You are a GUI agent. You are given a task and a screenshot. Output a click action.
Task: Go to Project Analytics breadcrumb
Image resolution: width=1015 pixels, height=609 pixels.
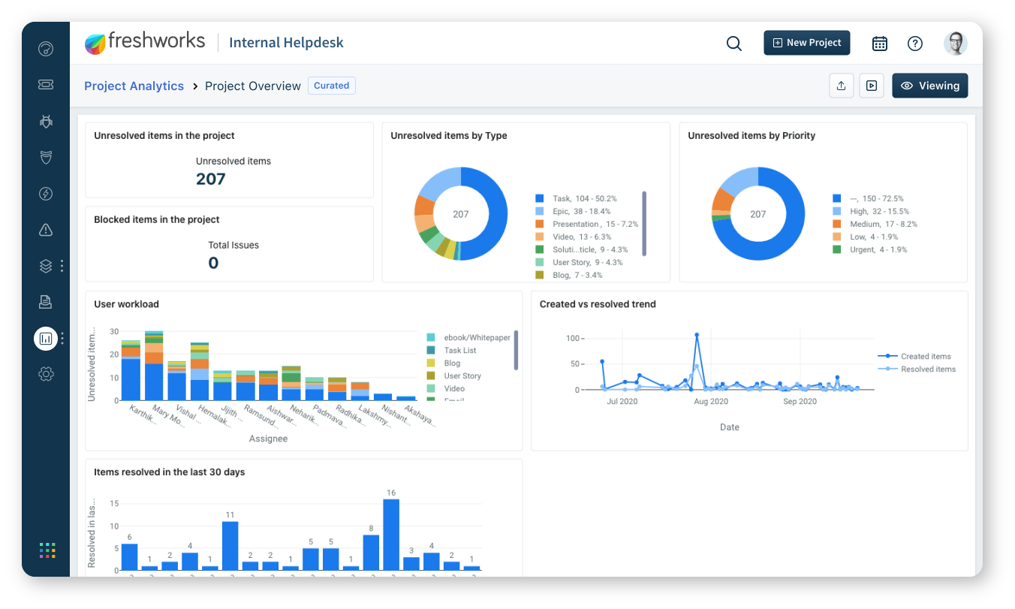(134, 86)
